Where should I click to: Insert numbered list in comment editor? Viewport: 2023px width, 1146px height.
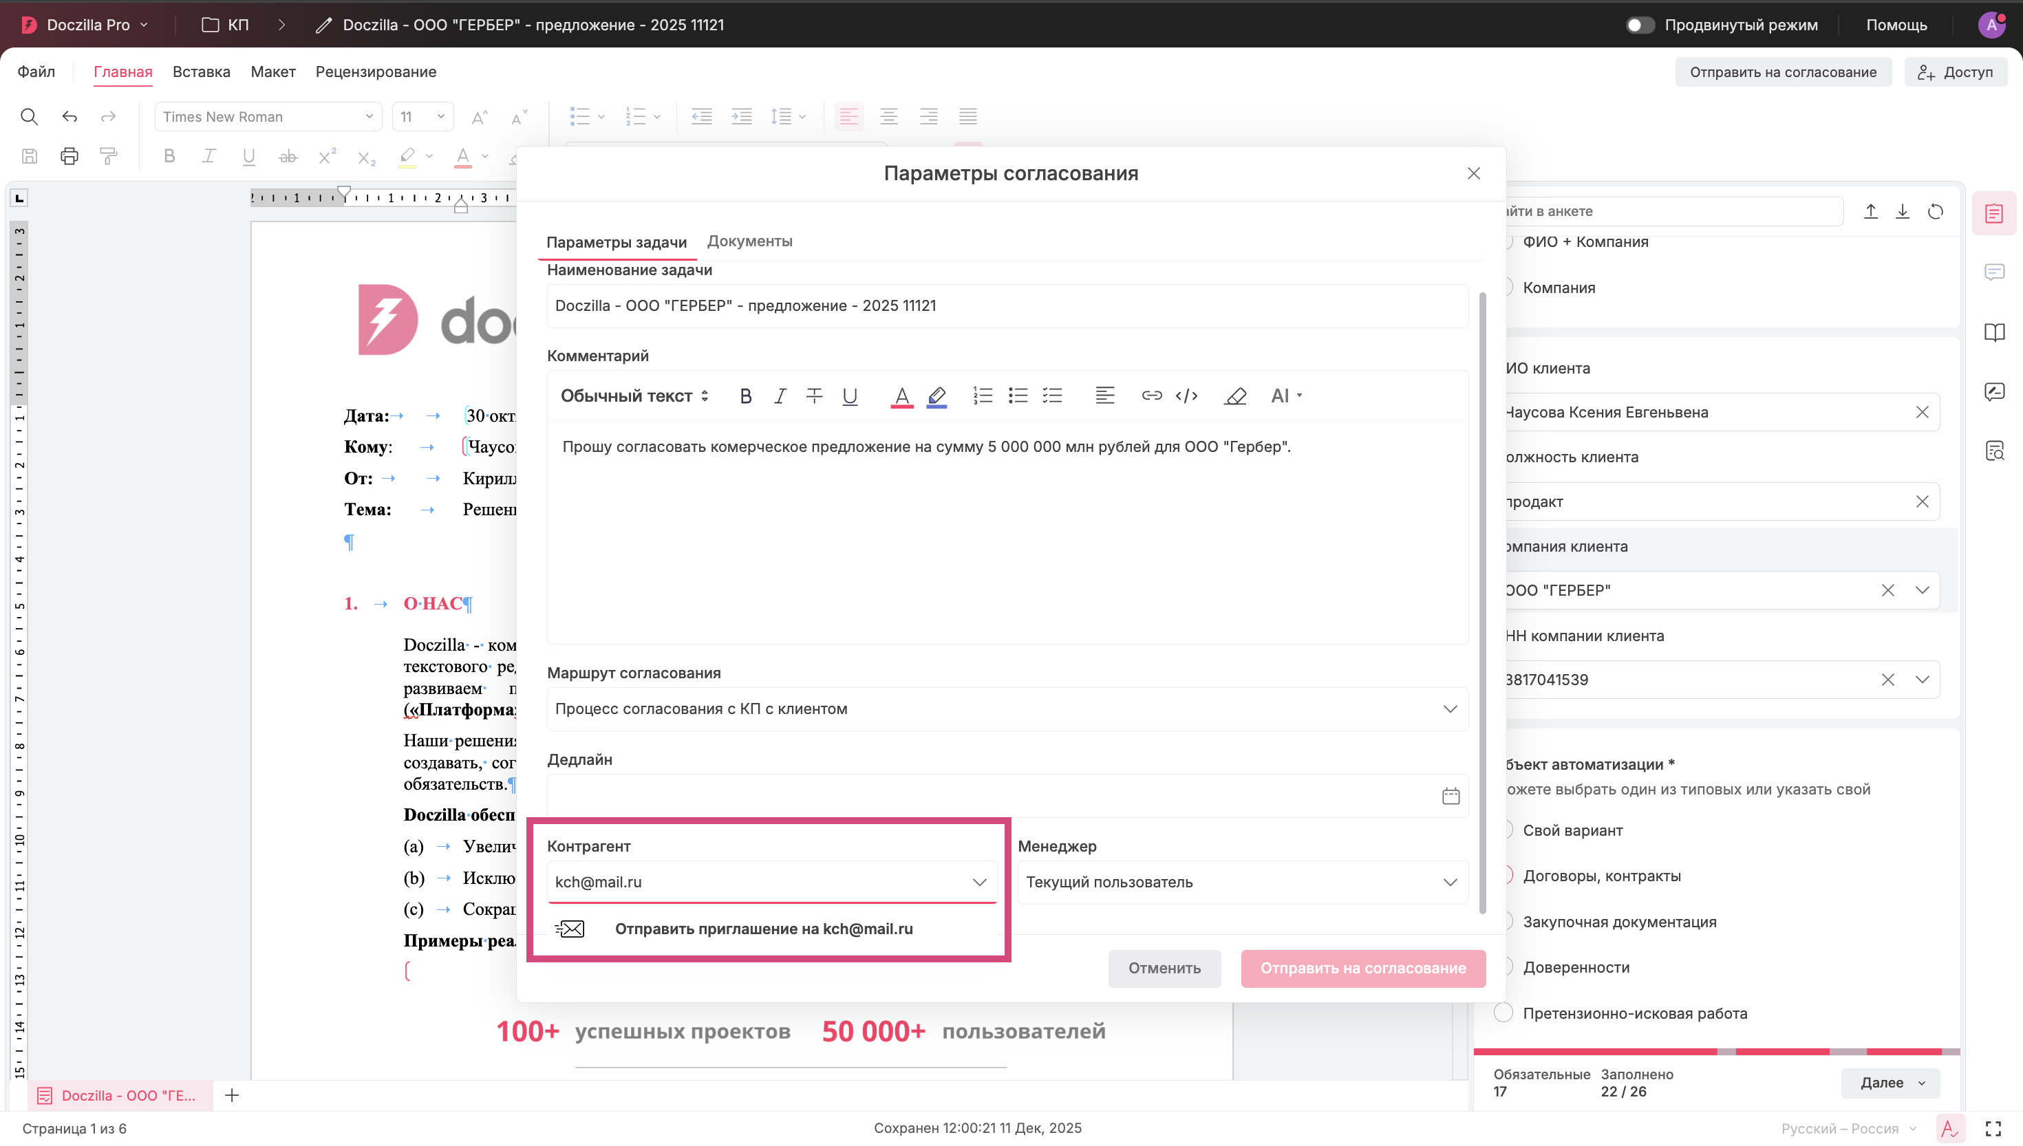tap(983, 396)
